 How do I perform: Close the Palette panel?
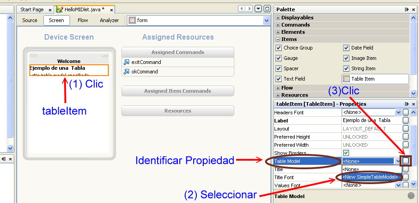click(x=414, y=9)
